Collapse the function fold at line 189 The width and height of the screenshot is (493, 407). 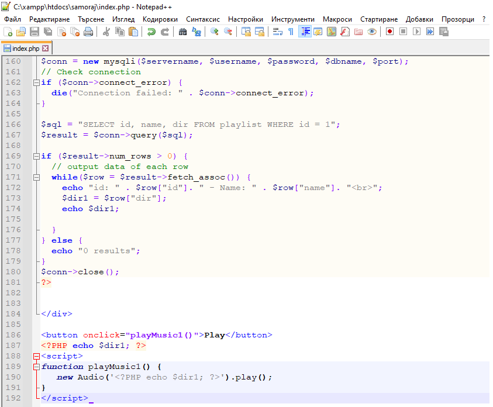pyautogui.click(x=36, y=367)
